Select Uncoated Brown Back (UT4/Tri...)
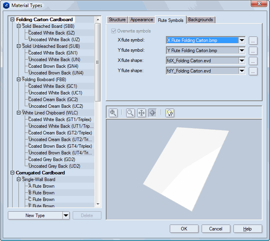This screenshot has height=241, width=270. (60, 153)
